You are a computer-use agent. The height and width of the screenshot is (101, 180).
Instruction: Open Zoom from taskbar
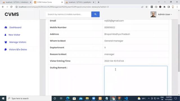[x=94, y=98]
